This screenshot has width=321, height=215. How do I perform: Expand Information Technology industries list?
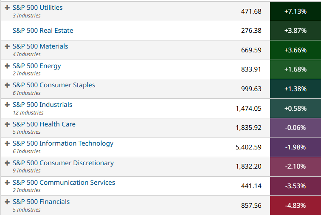click(x=7, y=143)
